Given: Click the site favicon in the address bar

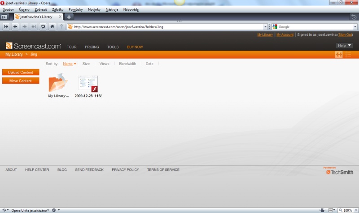Looking at the screenshot, I should (70, 27).
